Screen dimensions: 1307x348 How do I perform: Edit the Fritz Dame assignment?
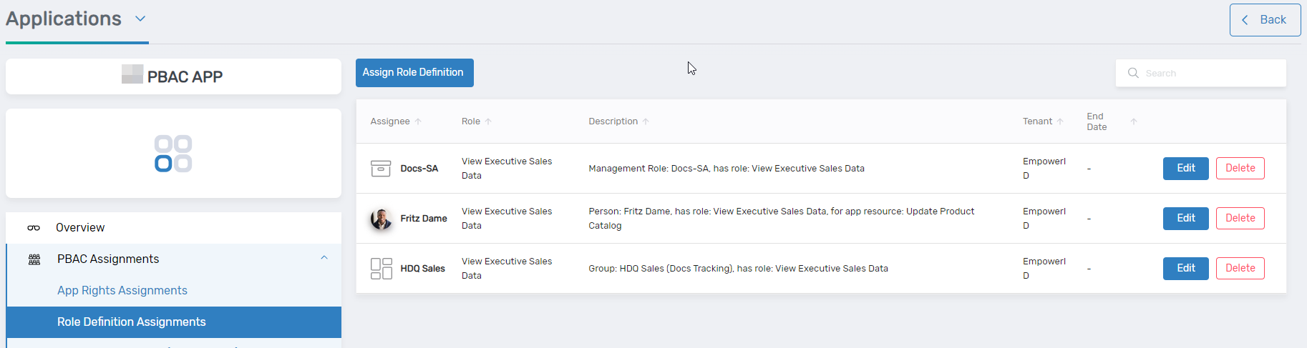point(1186,219)
